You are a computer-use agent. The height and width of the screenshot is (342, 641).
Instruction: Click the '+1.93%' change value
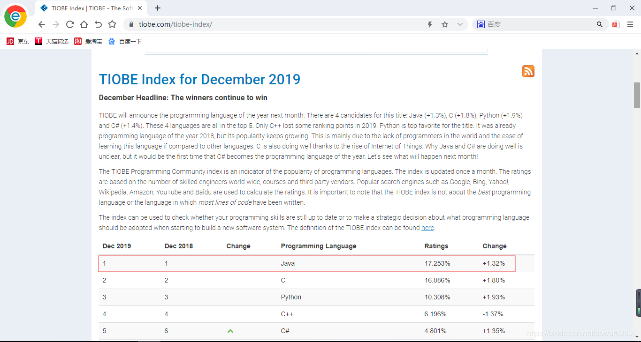click(x=494, y=297)
